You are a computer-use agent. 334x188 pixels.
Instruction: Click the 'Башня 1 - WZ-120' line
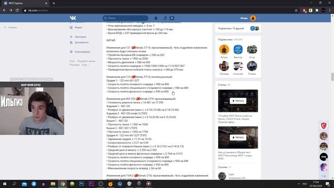tap(117, 121)
